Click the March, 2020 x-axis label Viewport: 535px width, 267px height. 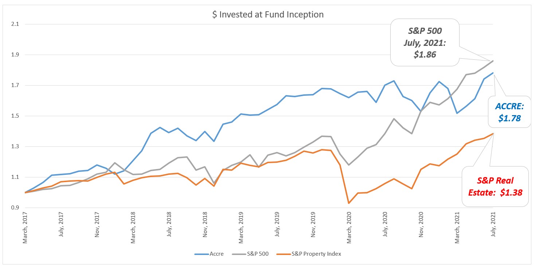coord(349,227)
